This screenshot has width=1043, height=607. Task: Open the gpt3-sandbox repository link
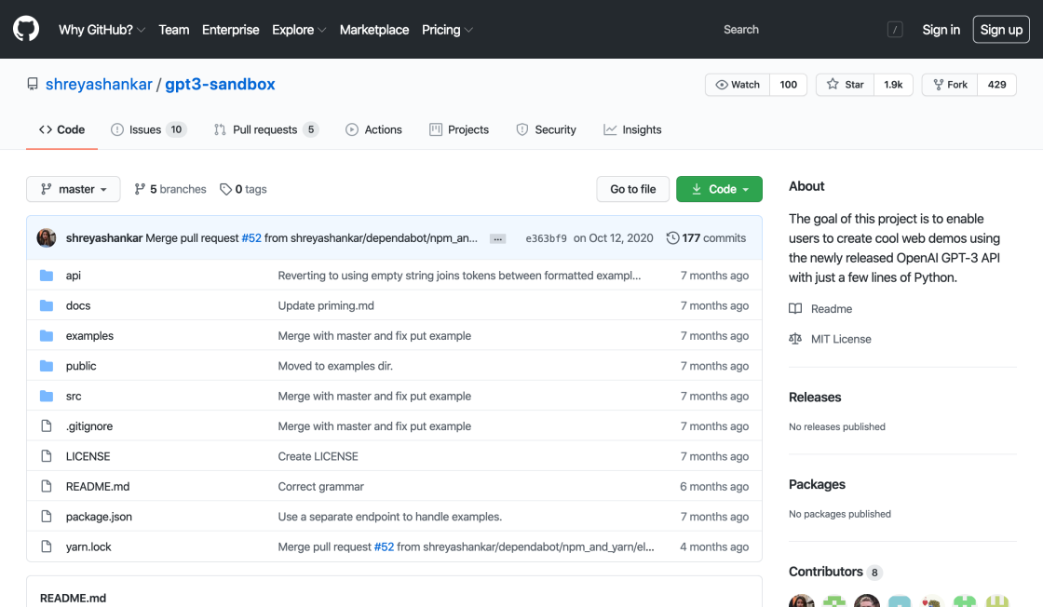click(x=220, y=85)
